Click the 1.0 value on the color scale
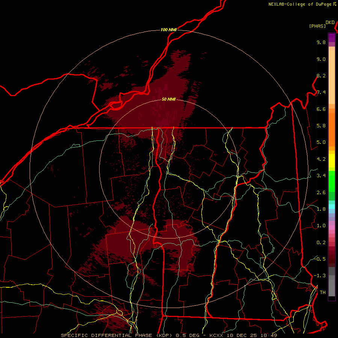338x338 pixels. 321,226
